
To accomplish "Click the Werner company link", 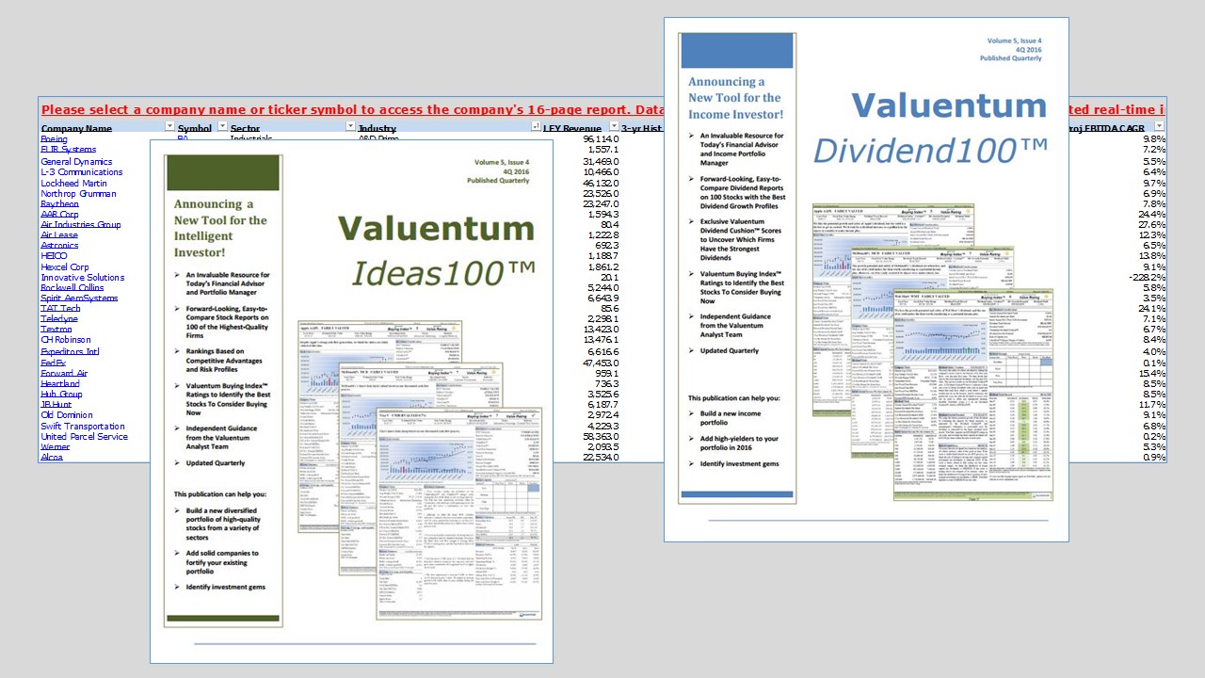I will [55, 446].
